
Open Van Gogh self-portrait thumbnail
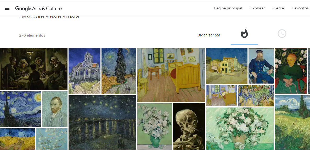pyautogui.click(x=55, y=109)
